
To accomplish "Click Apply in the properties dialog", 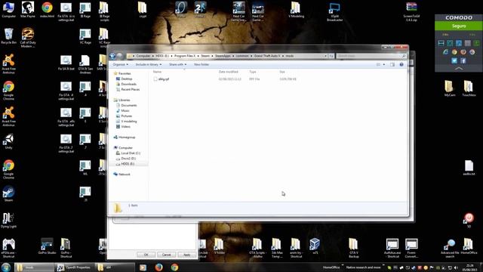I will click(x=186, y=255).
